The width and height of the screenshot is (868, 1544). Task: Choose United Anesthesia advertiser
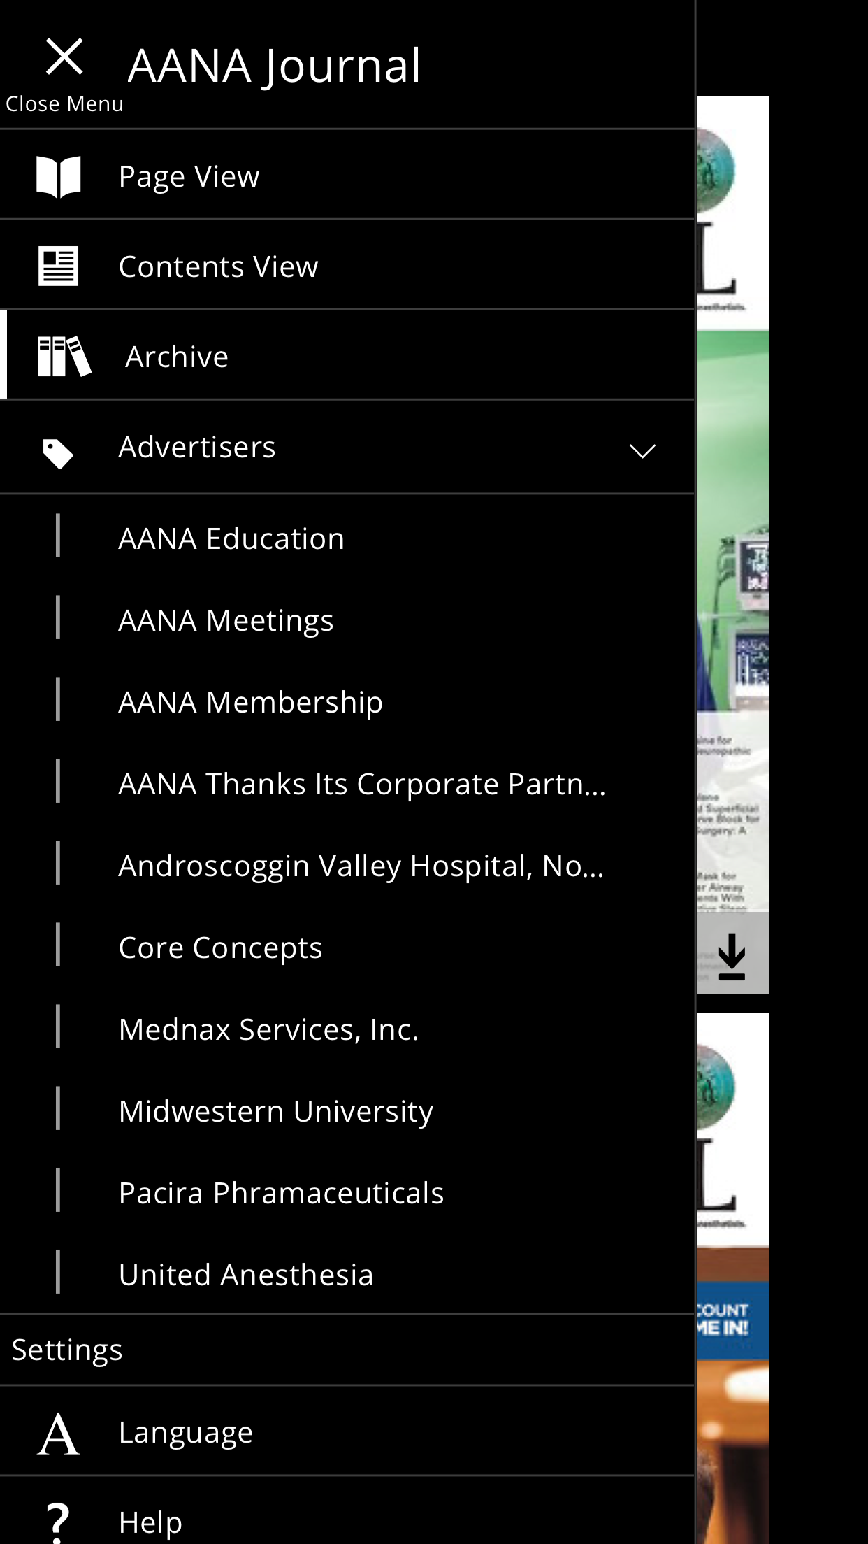tap(246, 1275)
